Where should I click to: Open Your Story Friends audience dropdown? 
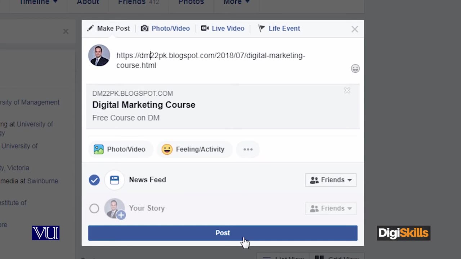[x=331, y=208]
